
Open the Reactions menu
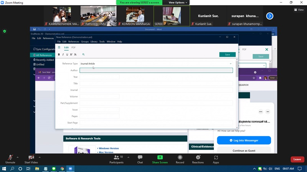(x=198, y=157)
